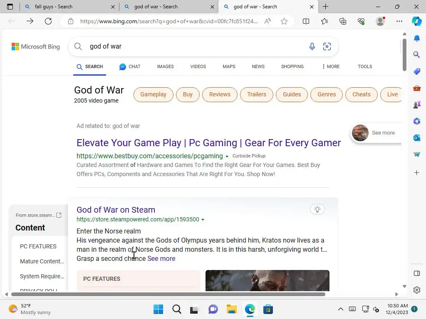Viewport: 426px width, 319px height.
Task: Open File Explorer from the taskbar
Action: [x=231, y=309]
